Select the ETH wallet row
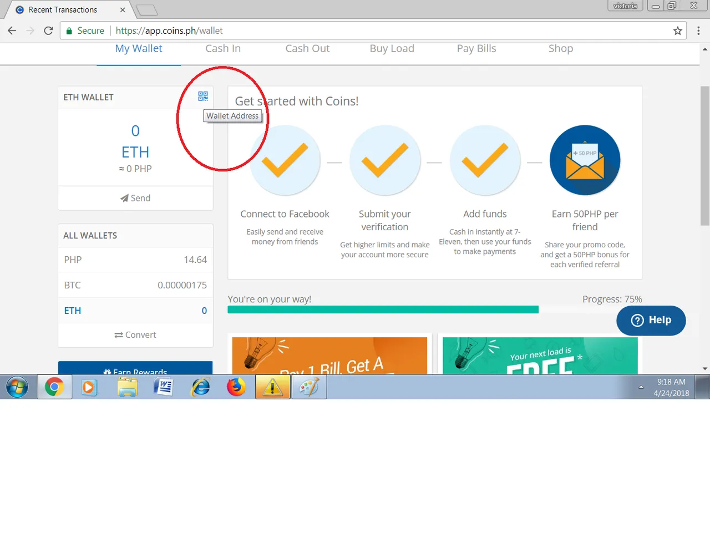Screen dimensions: 710x553 135,311
